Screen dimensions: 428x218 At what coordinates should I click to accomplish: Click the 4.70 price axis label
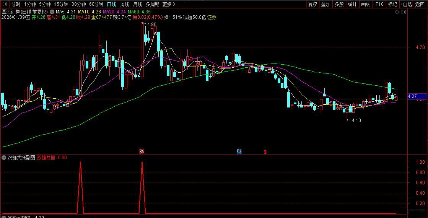pos(420,47)
